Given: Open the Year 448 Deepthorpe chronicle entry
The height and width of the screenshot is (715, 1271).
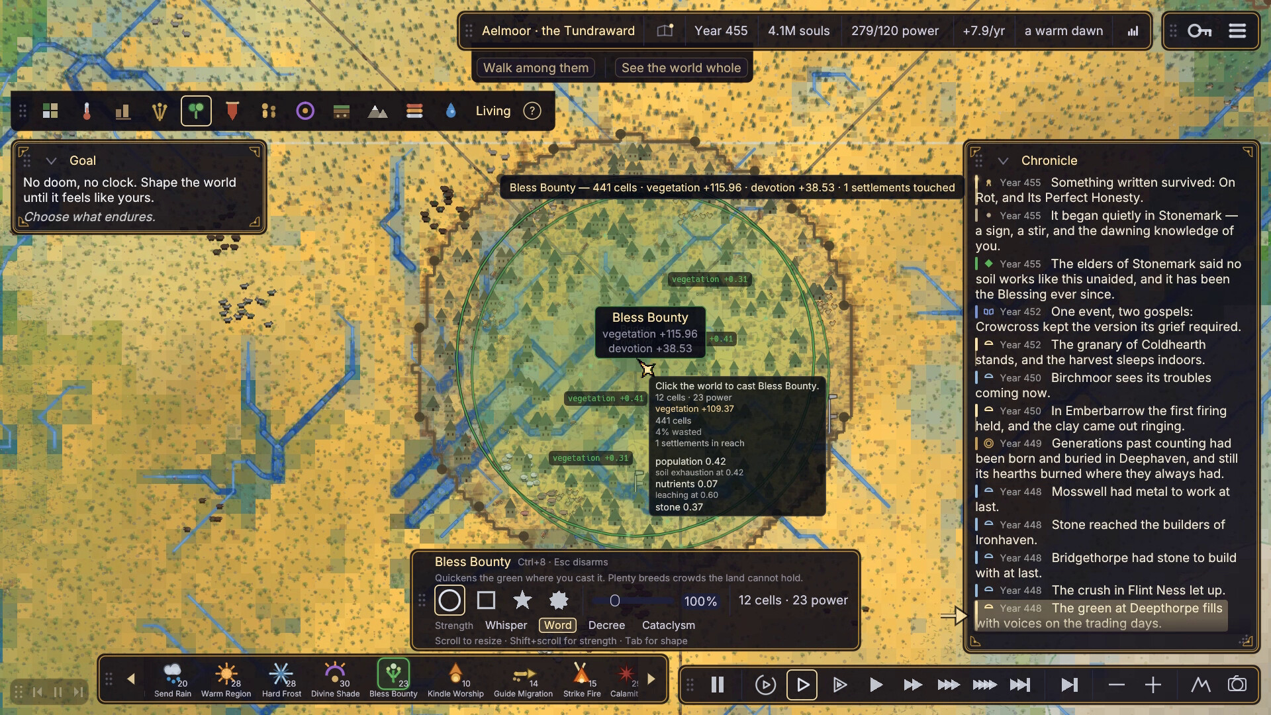Looking at the screenshot, I should pyautogui.click(x=1101, y=616).
